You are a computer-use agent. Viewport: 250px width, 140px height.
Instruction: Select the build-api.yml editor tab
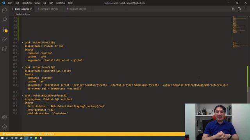click(x=22, y=9)
